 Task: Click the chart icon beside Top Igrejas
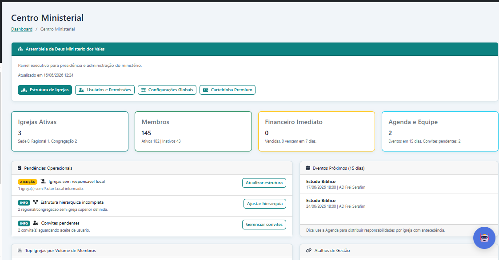[20, 251]
